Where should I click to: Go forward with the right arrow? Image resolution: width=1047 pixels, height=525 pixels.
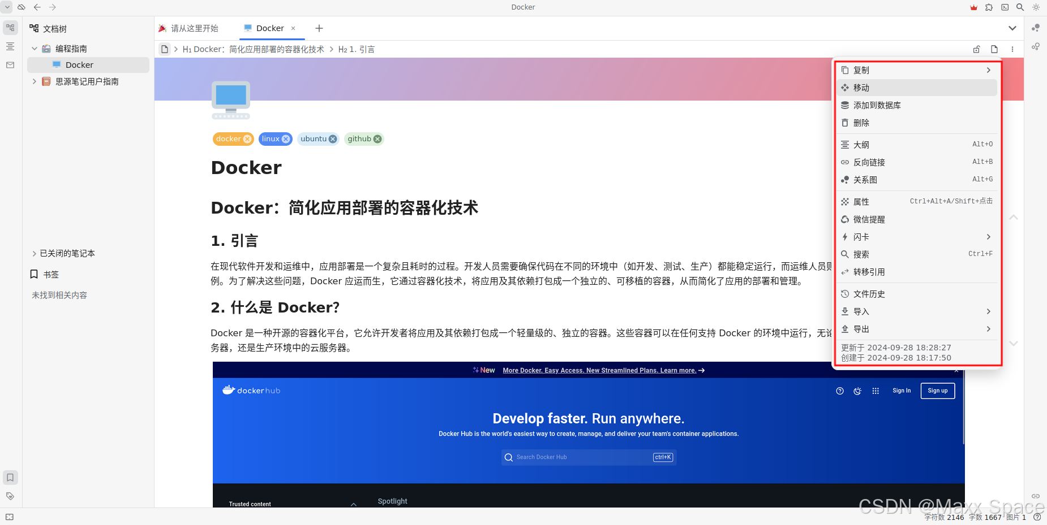tap(53, 7)
